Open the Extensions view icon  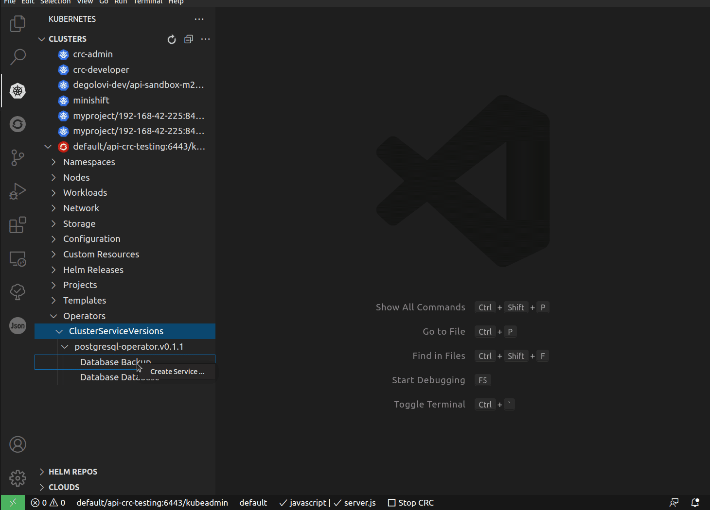(18, 225)
